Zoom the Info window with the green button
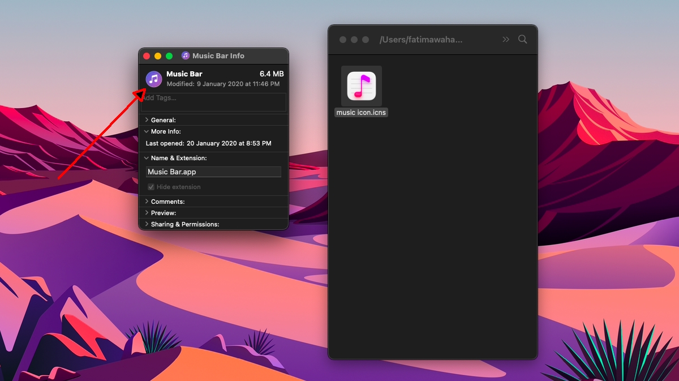The height and width of the screenshot is (381, 679). pos(169,55)
